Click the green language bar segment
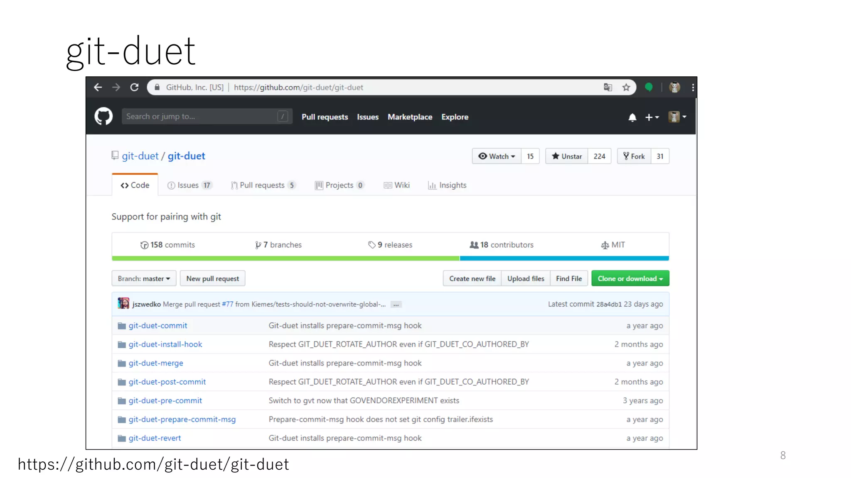This screenshot has width=851, height=478. tap(285, 259)
